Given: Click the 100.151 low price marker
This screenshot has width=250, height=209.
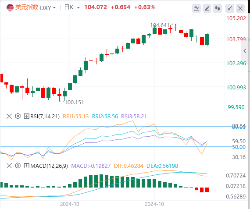Looking at the screenshot, I should click(74, 102).
